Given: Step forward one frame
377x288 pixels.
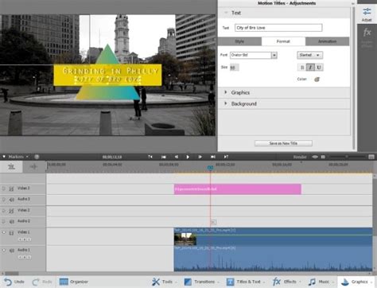Looking at the screenshot, I should tap(200, 157).
